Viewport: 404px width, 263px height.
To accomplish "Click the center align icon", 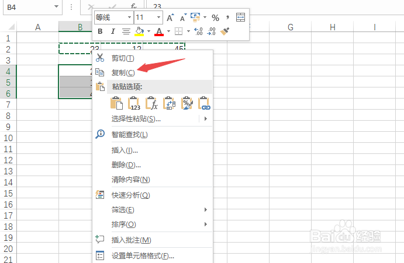I will pos(126,31).
